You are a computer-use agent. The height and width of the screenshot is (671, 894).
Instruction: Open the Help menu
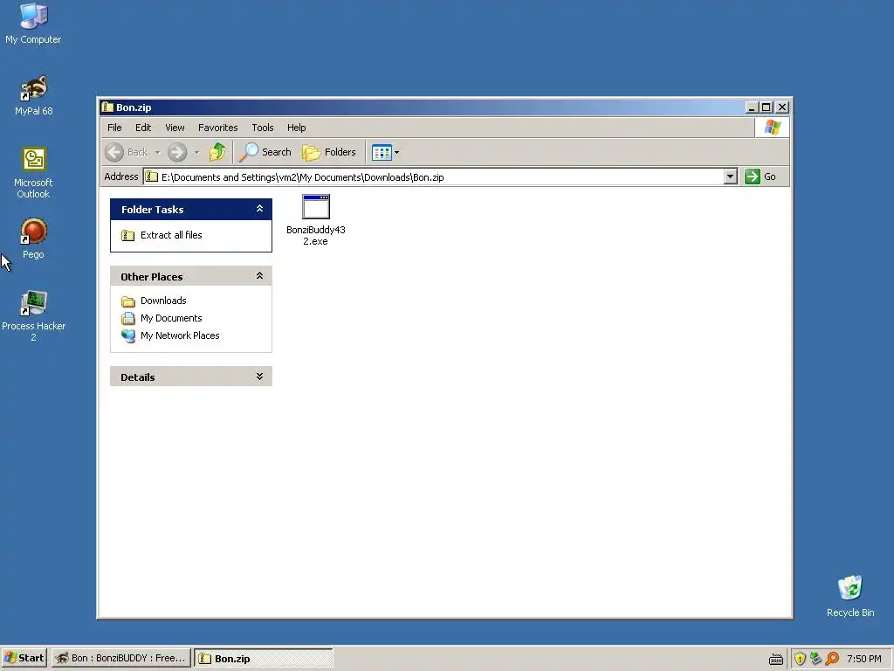tap(297, 128)
